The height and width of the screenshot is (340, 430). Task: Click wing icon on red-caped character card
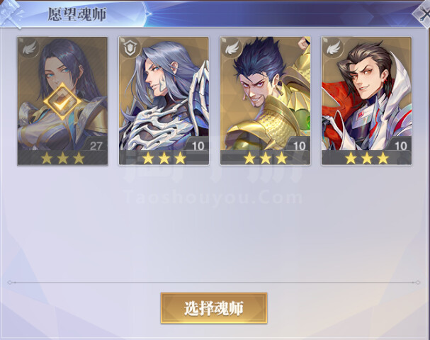click(x=334, y=49)
